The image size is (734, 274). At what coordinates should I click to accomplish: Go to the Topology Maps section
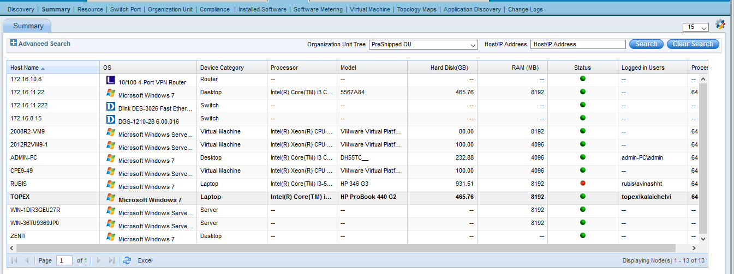coord(416,9)
